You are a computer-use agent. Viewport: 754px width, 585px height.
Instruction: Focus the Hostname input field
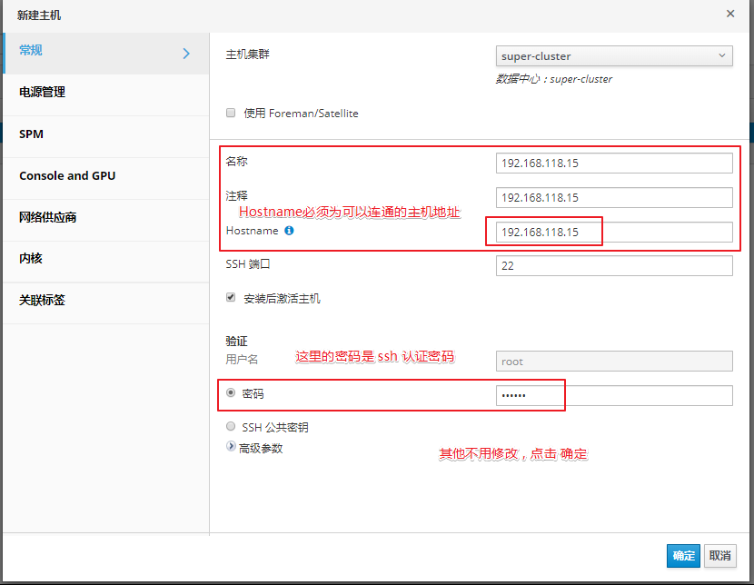pos(614,233)
